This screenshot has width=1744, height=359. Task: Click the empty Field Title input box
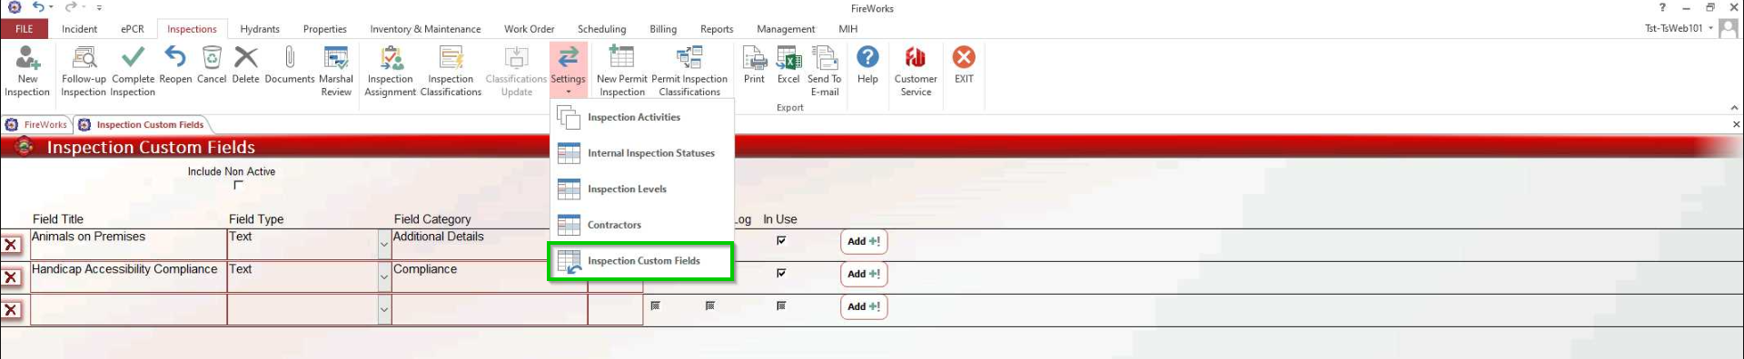(128, 310)
